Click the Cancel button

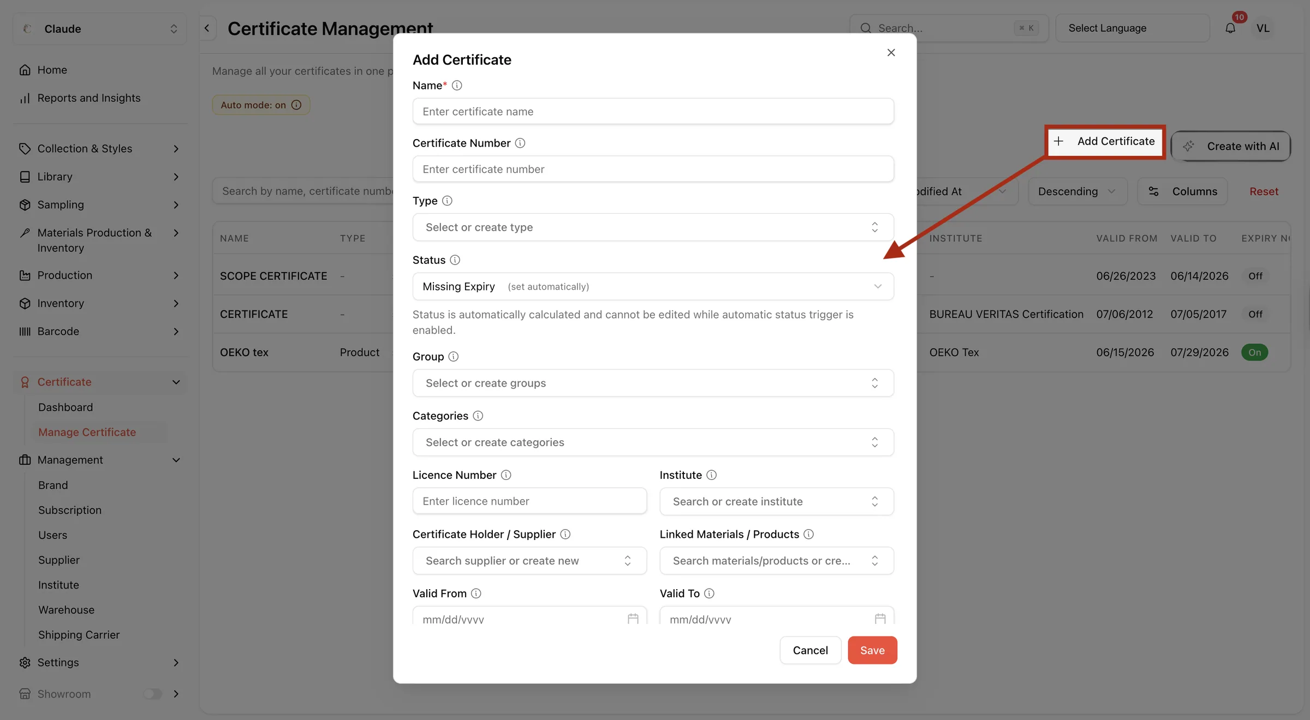point(810,650)
